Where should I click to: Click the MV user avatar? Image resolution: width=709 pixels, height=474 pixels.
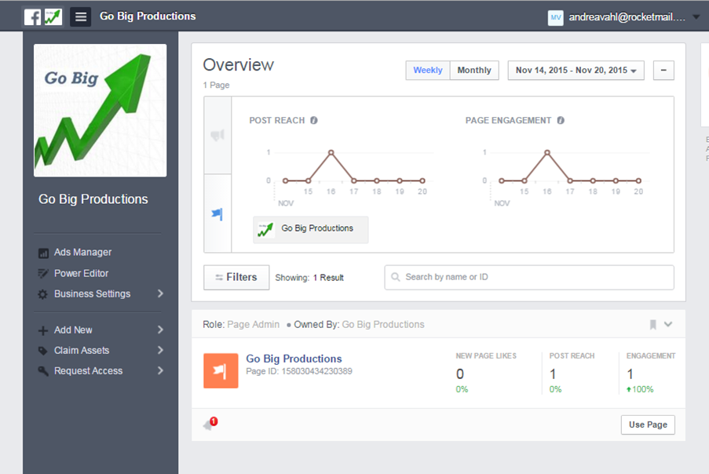(x=555, y=17)
